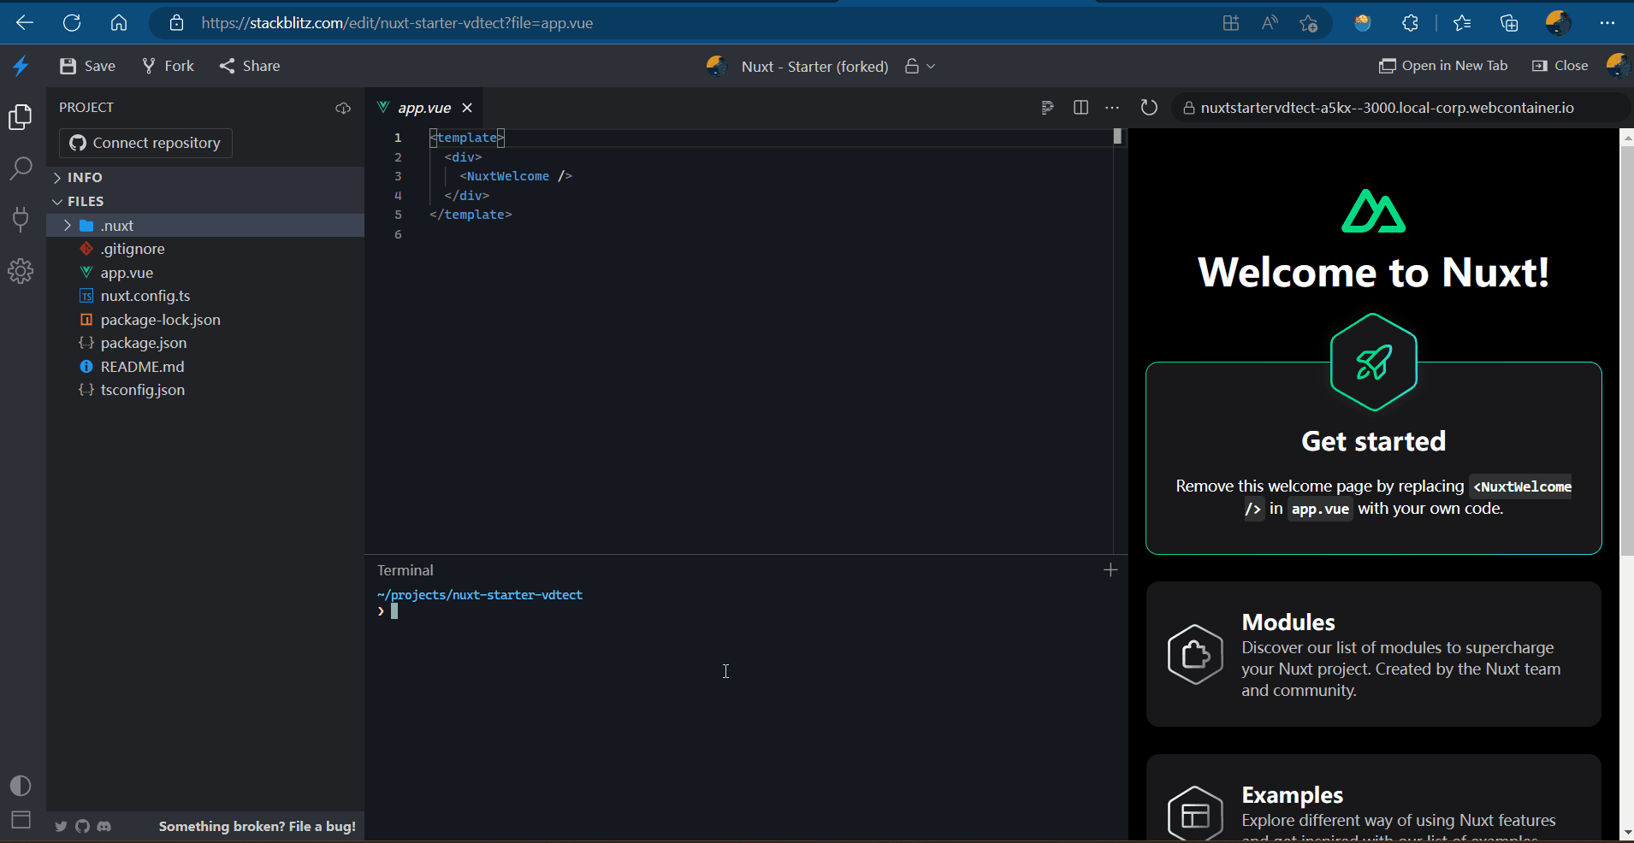Go back with the browser back arrow
The width and height of the screenshot is (1634, 843).
pos(25,23)
